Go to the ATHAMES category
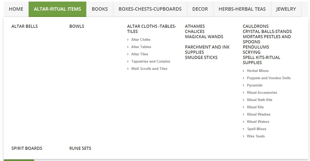Screen dimensions: 310x161 pyautogui.click(x=195, y=26)
